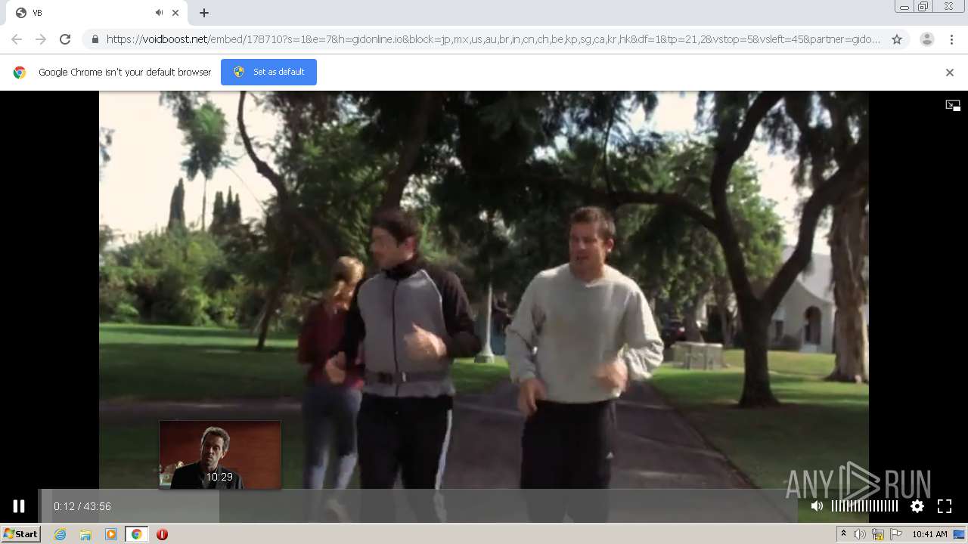Click the 10:29 preview thumbnail

pyautogui.click(x=220, y=454)
